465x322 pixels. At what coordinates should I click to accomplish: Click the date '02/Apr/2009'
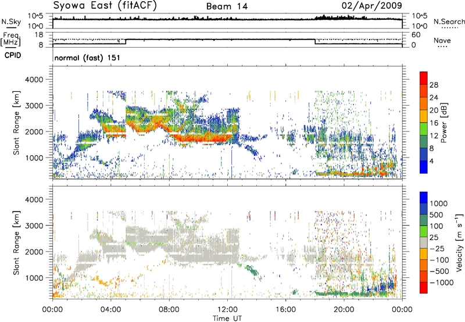372,6
